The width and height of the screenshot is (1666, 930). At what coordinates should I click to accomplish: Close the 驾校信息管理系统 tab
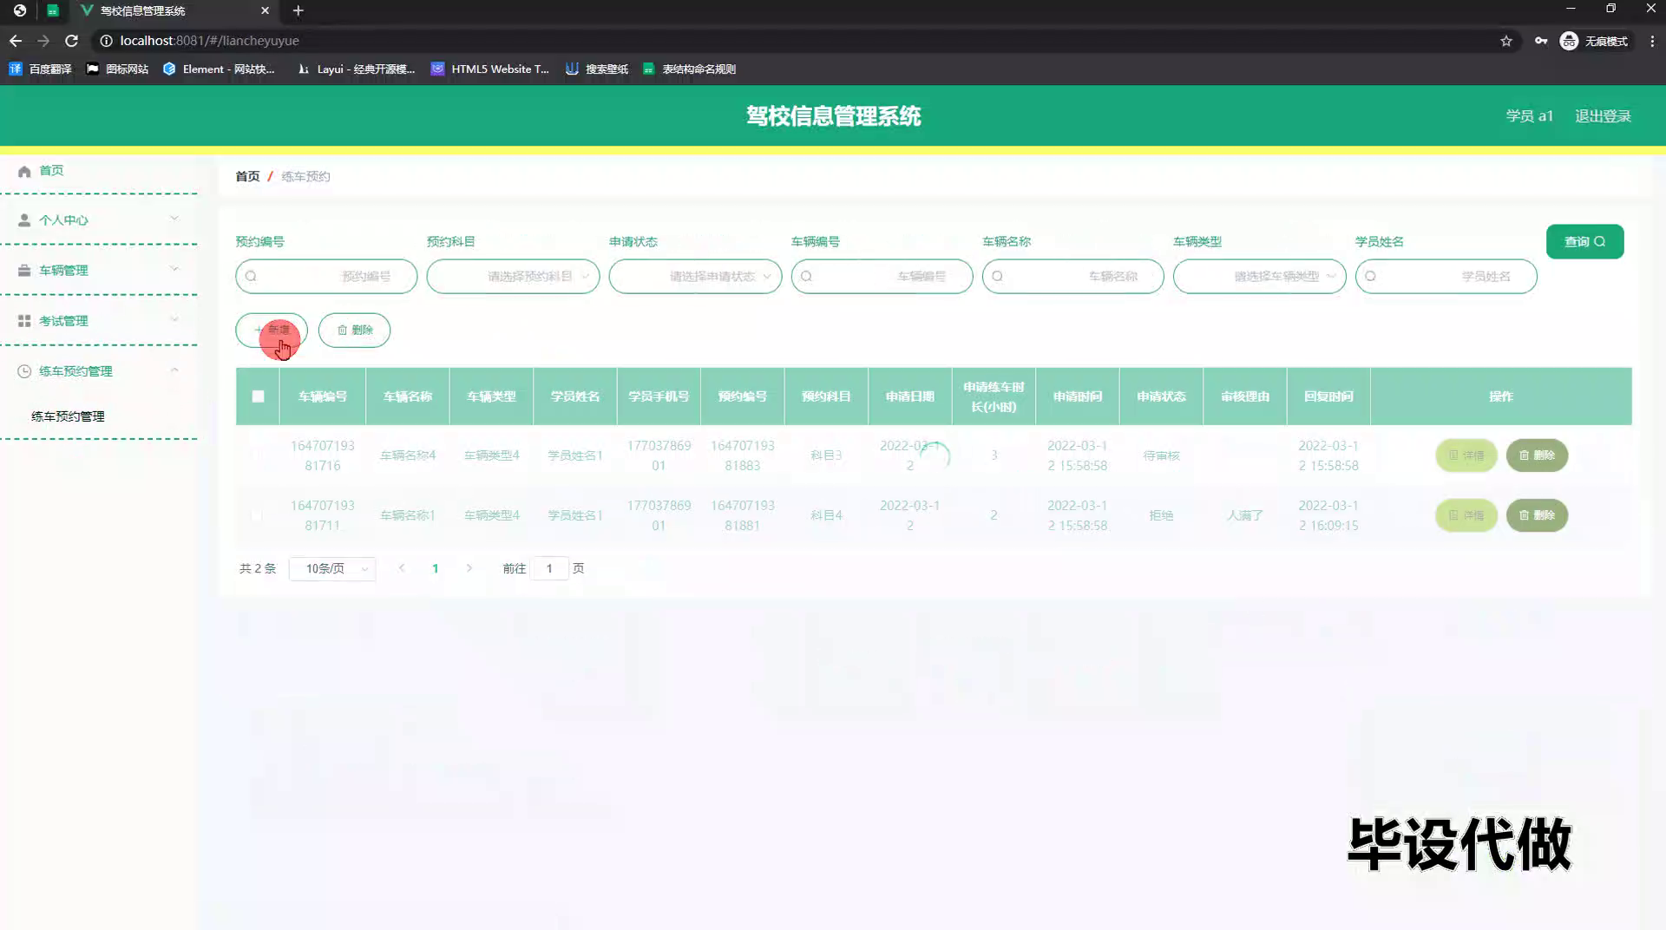click(265, 10)
